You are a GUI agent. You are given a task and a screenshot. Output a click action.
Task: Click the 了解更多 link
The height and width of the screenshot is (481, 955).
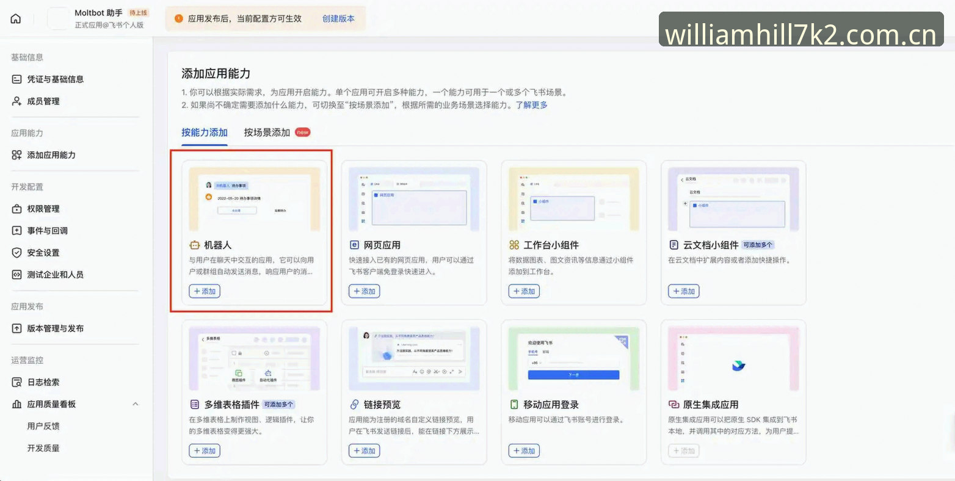(x=531, y=105)
